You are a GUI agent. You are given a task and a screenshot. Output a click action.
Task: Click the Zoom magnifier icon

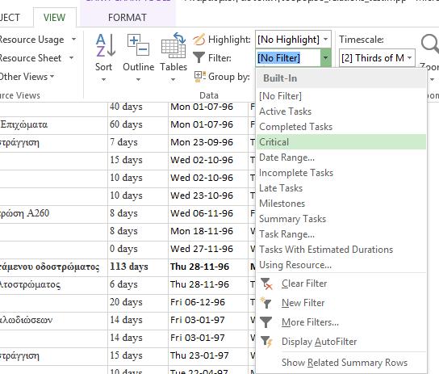(430, 44)
